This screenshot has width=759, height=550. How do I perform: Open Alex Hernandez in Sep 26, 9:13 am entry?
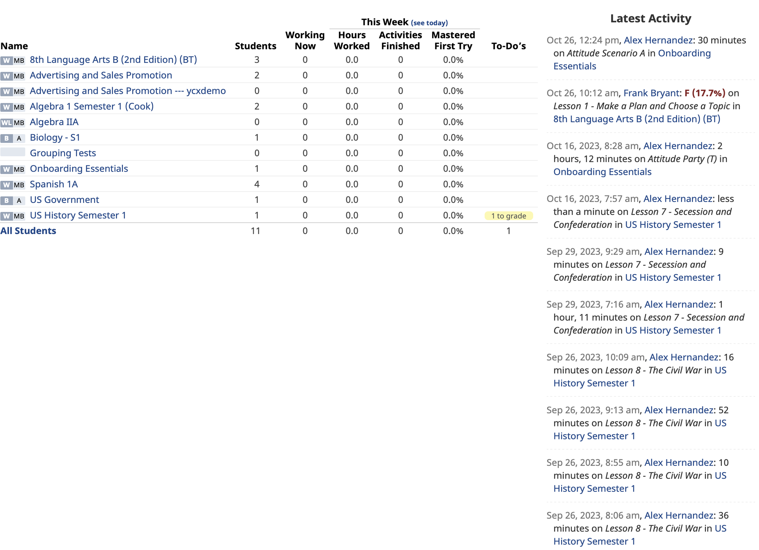click(x=679, y=410)
